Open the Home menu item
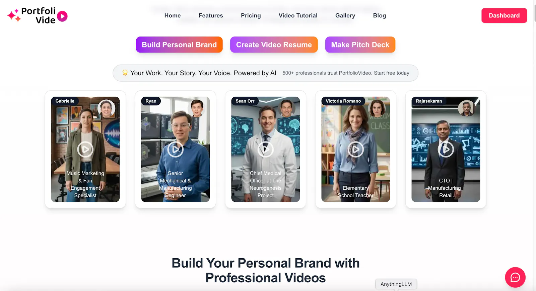This screenshot has height=291, width=536. [x=173, y=15]
